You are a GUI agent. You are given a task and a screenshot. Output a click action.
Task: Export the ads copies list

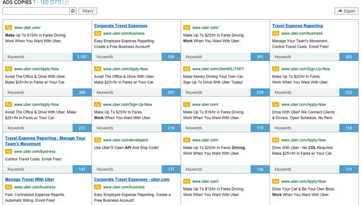tap(346, 11)
